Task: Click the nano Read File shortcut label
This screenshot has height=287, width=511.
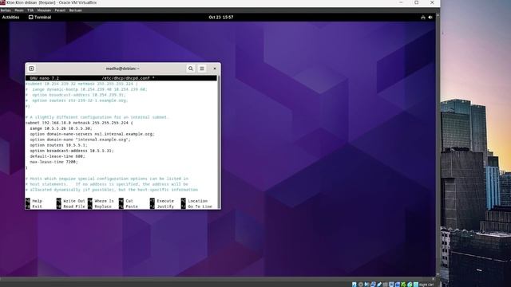Action: 74,206
